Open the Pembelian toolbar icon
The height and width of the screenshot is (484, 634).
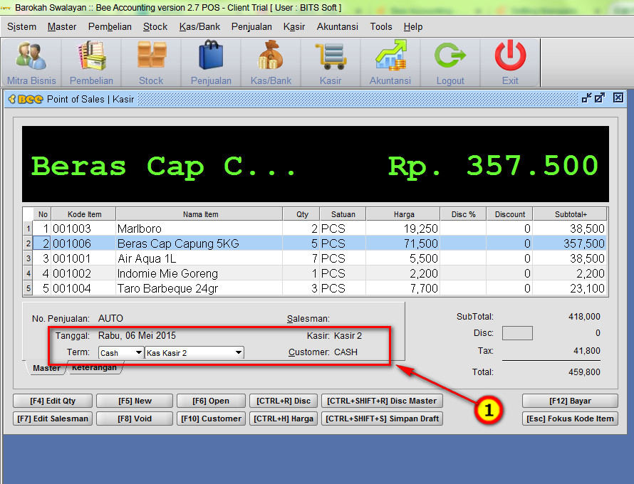coord(91,63)
